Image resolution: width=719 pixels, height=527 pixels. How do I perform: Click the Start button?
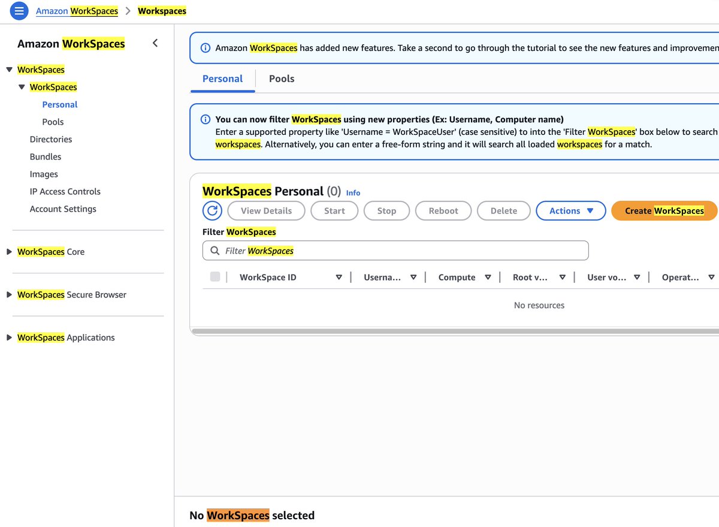[334, 210]
